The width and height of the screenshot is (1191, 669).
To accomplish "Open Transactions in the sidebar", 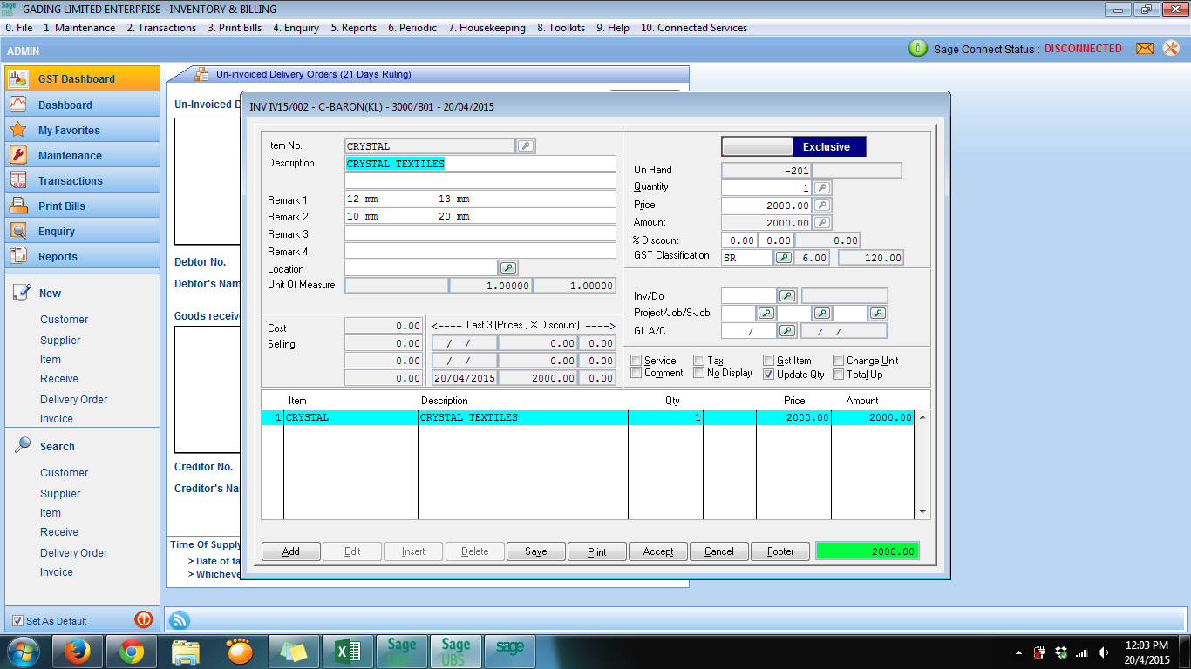I will pos(83,180).
